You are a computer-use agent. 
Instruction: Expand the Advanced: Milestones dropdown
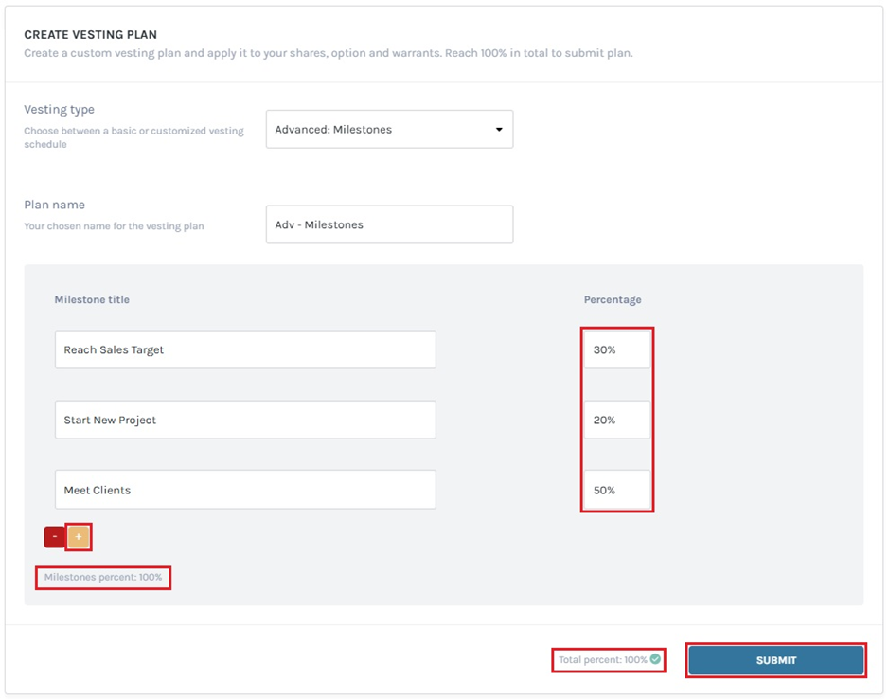click(389, 129)
